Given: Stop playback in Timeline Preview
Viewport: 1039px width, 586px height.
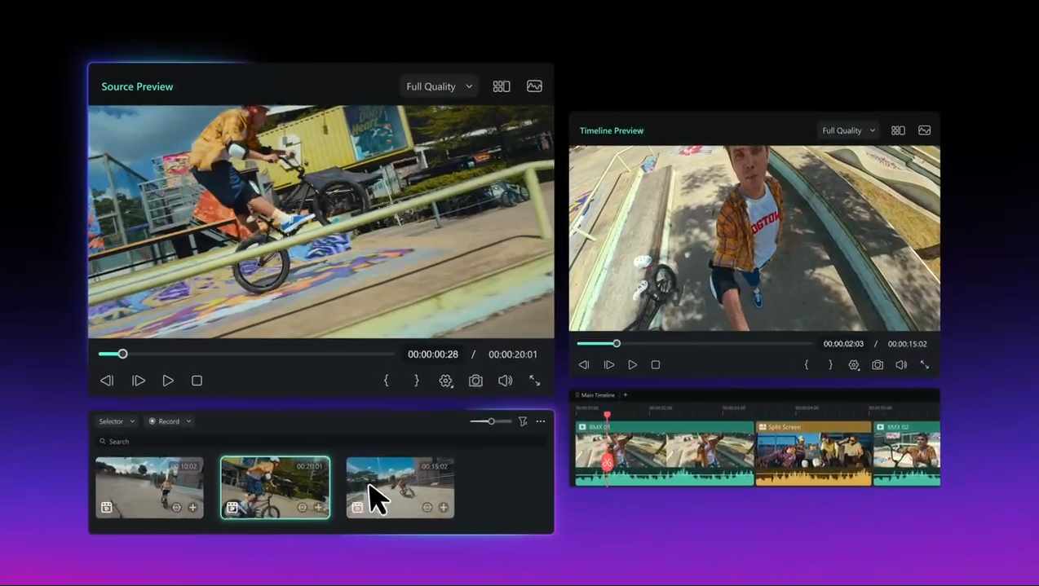Looking at the screenshot, I should (656, 365).
